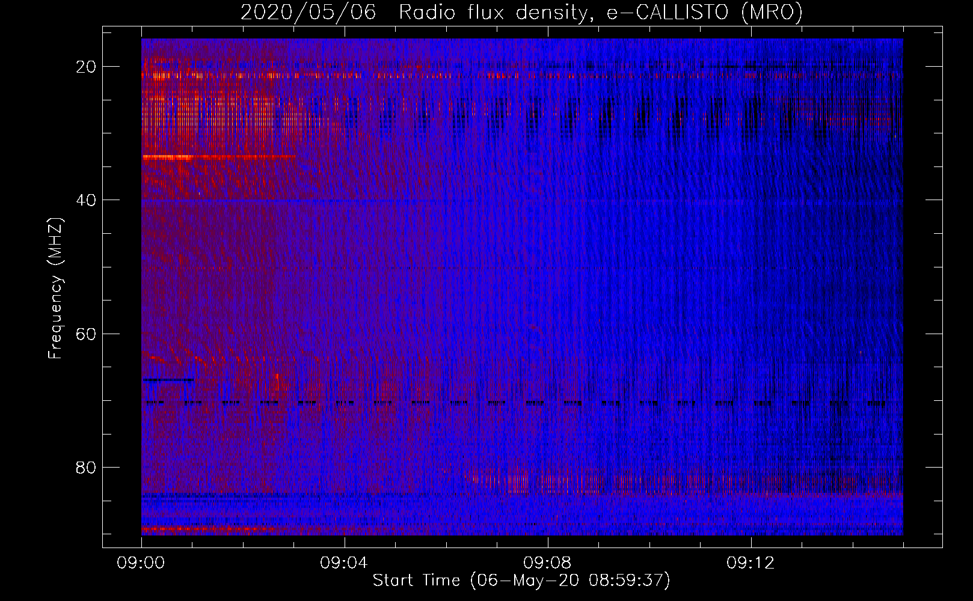Click the '09:00' time tick label
This screenshot has height=601, width=973.
point(141,563)
